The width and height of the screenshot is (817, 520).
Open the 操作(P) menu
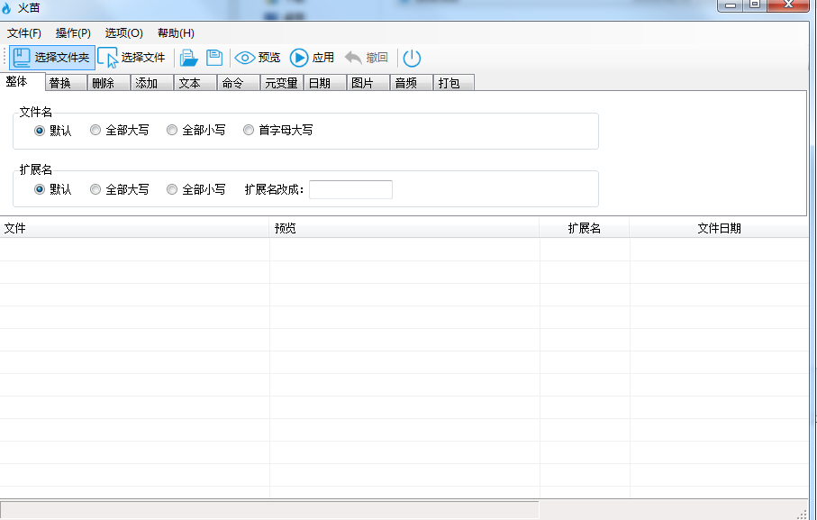(x=73, y=33)
